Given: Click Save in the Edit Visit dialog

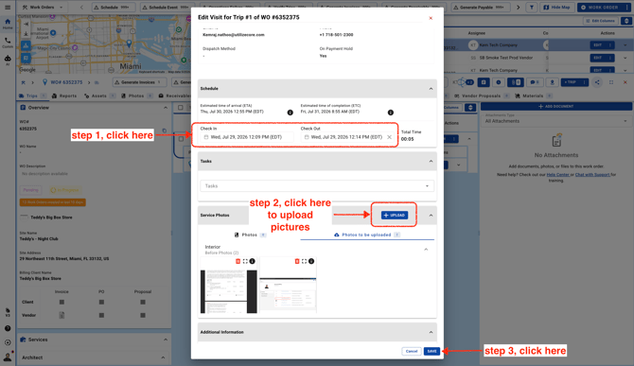Looking at the screenshot, I should pos(431,351).
